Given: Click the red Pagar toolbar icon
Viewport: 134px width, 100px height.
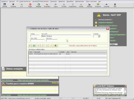Looking at the screenshot, I should pos(30,5).
